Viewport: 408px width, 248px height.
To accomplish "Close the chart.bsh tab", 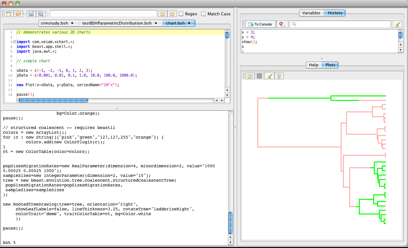I will point(189,23).
